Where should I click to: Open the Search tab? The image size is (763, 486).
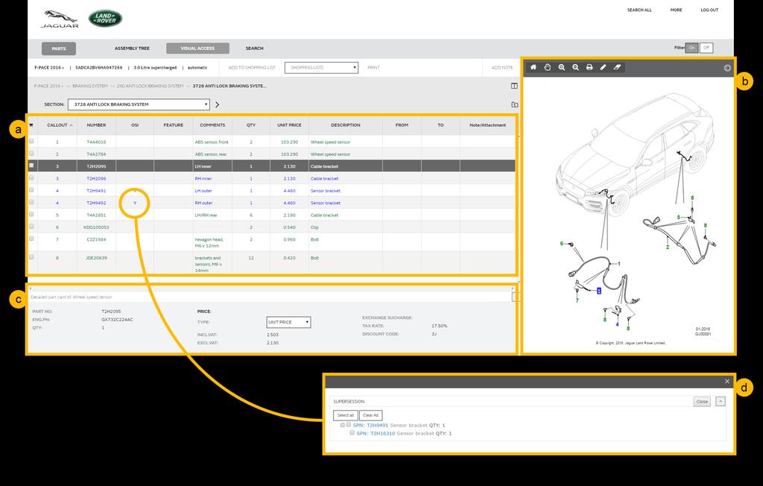[255, 48]
